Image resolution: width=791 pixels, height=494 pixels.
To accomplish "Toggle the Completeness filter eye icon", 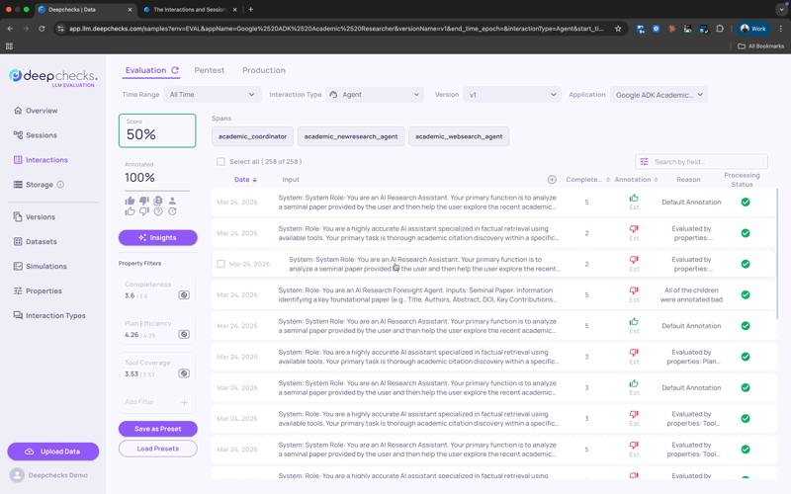I will tap(184, 294).
